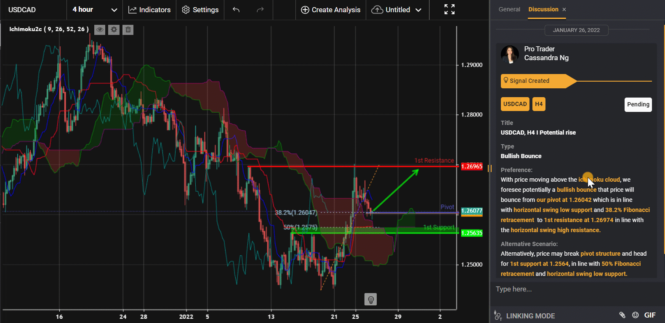Open the emoji picker
Image resolution: width=665 pixels, height=323 pixels.
click(636, 315)
